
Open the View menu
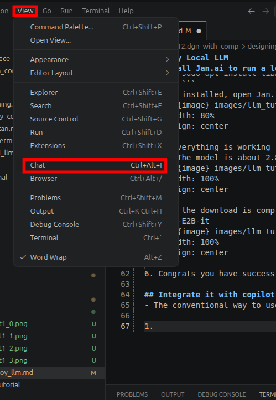pyautogui.click(x=25, y=11)
